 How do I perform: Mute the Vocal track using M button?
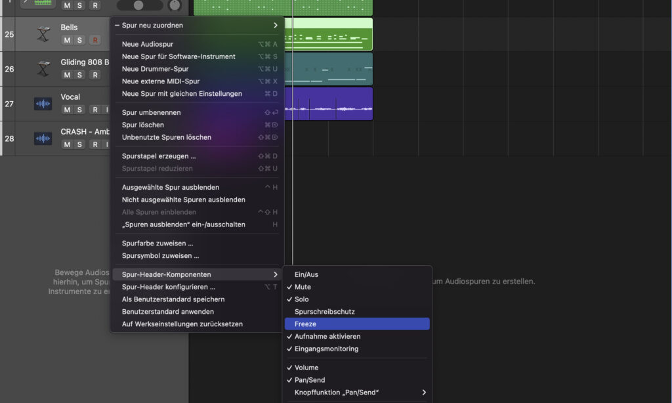pos(68,110)
